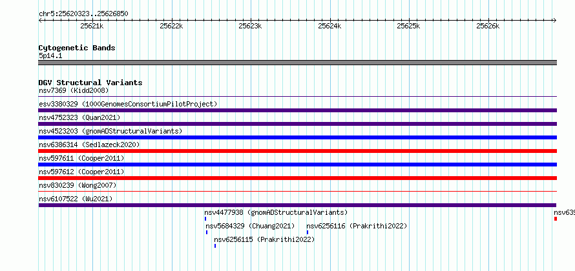Click the 25623k ruler tick label
The image size is (575, 271).
click(250, 26)
